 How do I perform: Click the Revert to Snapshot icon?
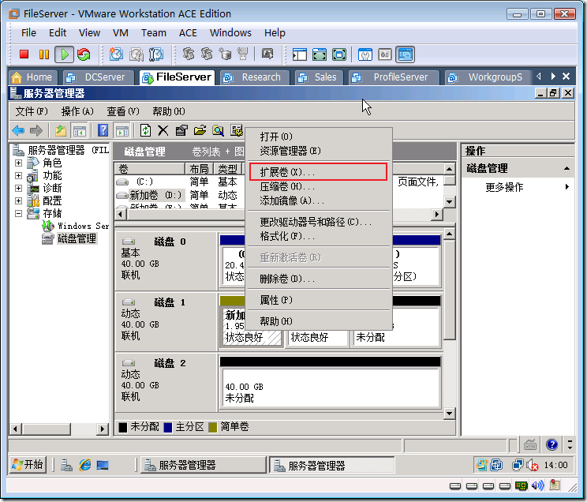(136, 54)
